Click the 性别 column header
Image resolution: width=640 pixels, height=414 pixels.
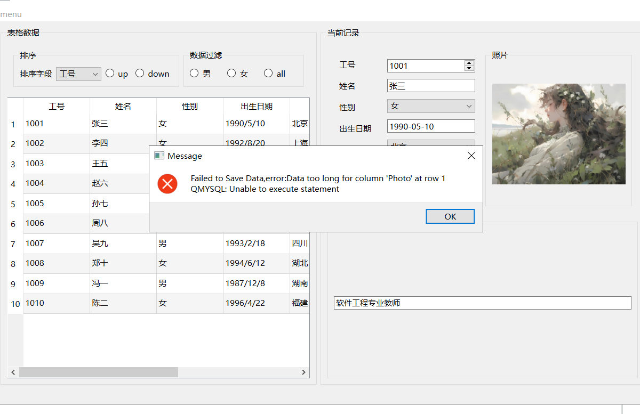click(190, 106)
